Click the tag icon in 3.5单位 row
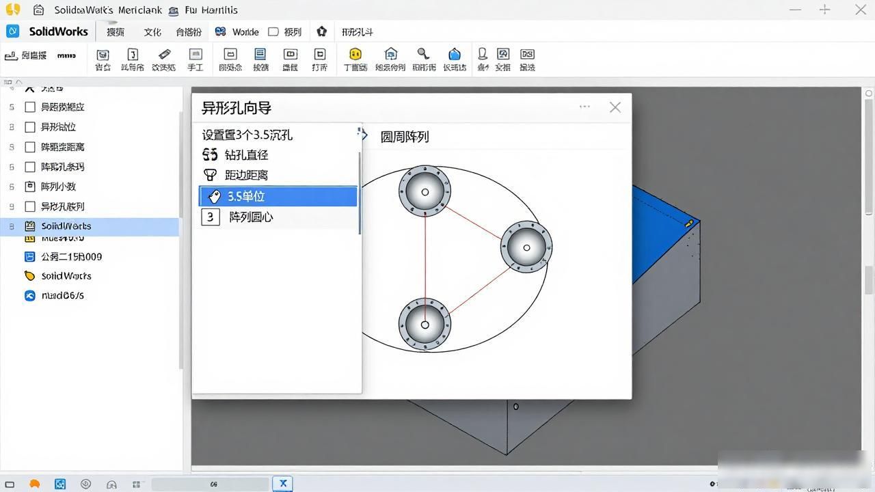The width and height of the screenshot is (875, 492). tap(213, 197)
